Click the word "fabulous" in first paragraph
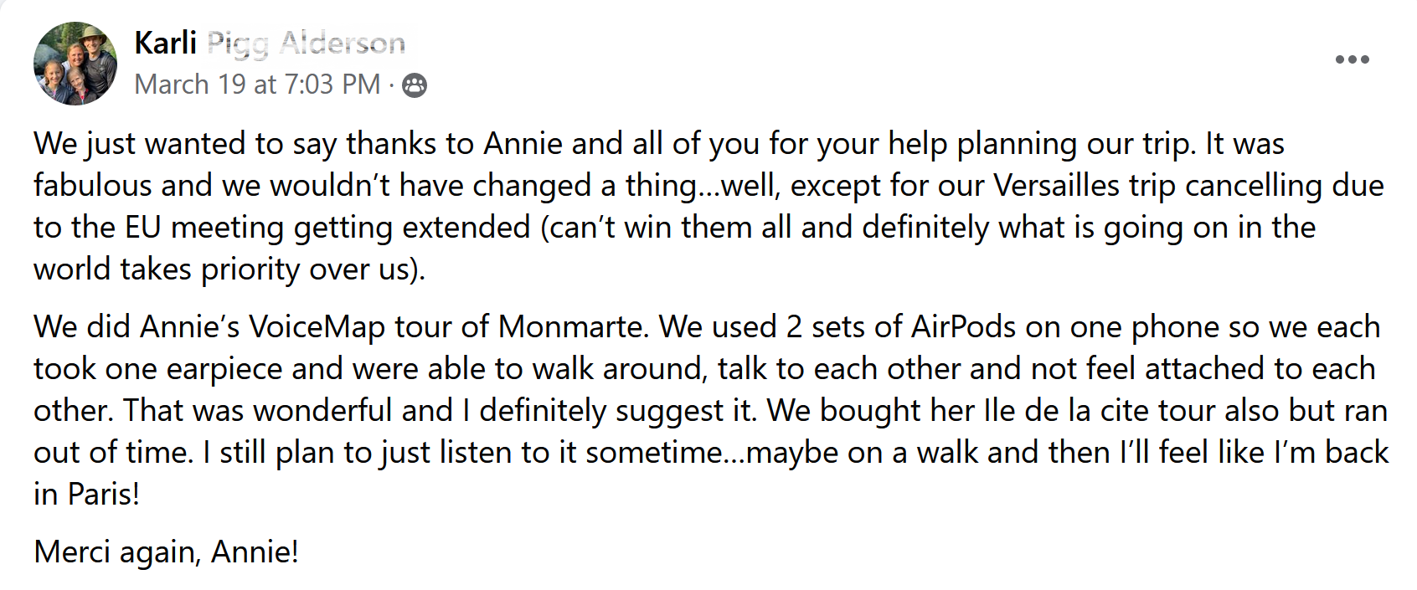Screen dimensions: 1417x590 click(93, 186)
